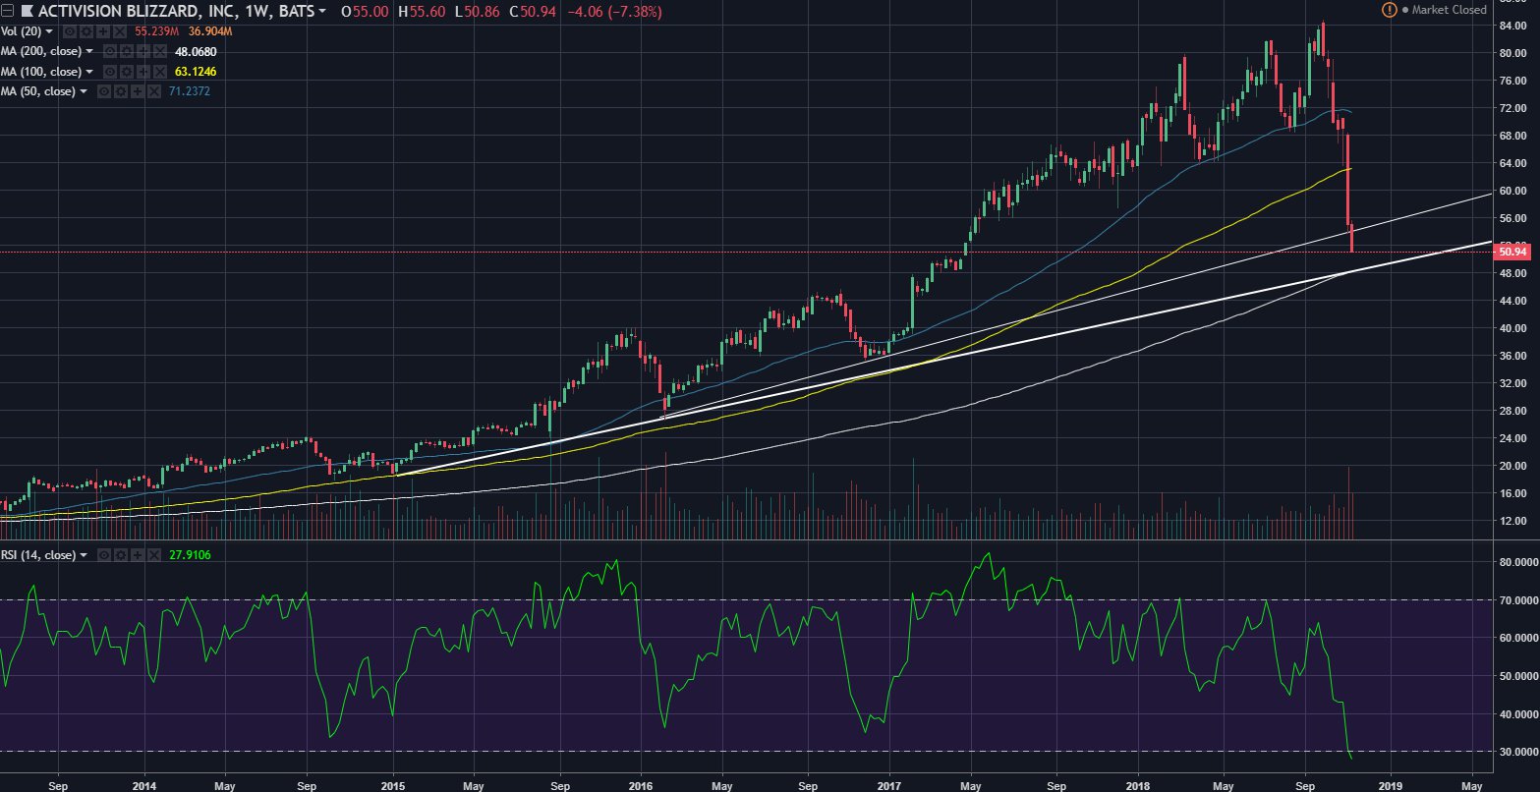Click the 12.00 label on price axis
Image resolution: width=1540 pixels, height=792 pixels.
pyautogui.click(x=1512, y=521)
